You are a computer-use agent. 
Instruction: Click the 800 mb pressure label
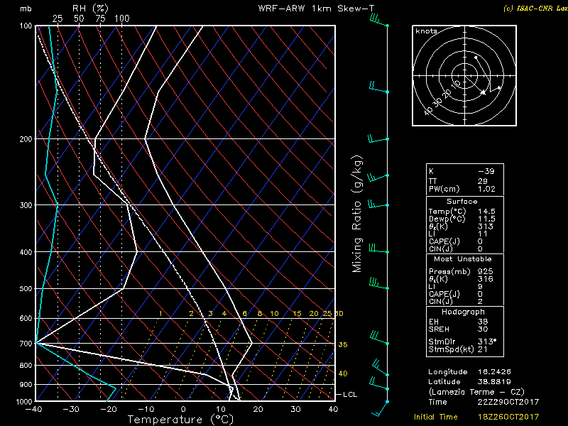click(x=26, y=366)
